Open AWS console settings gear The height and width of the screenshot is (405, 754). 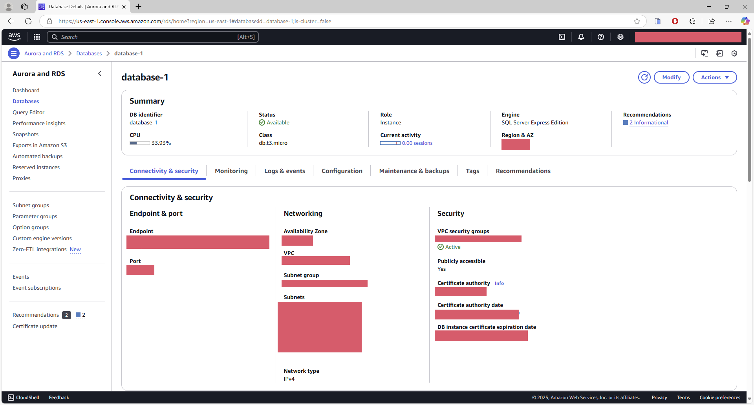tap(620, 37)
